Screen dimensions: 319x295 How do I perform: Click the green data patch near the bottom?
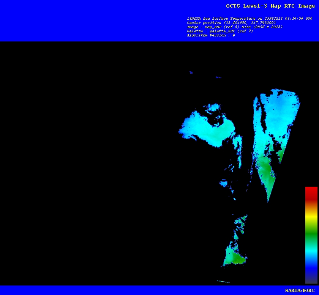(x=234, y=256)
